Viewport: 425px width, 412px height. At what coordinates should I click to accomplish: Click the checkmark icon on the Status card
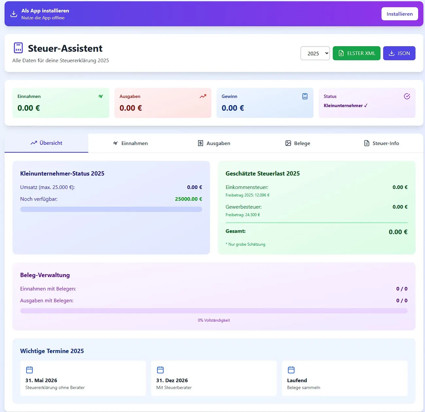[x=407, y=96]
